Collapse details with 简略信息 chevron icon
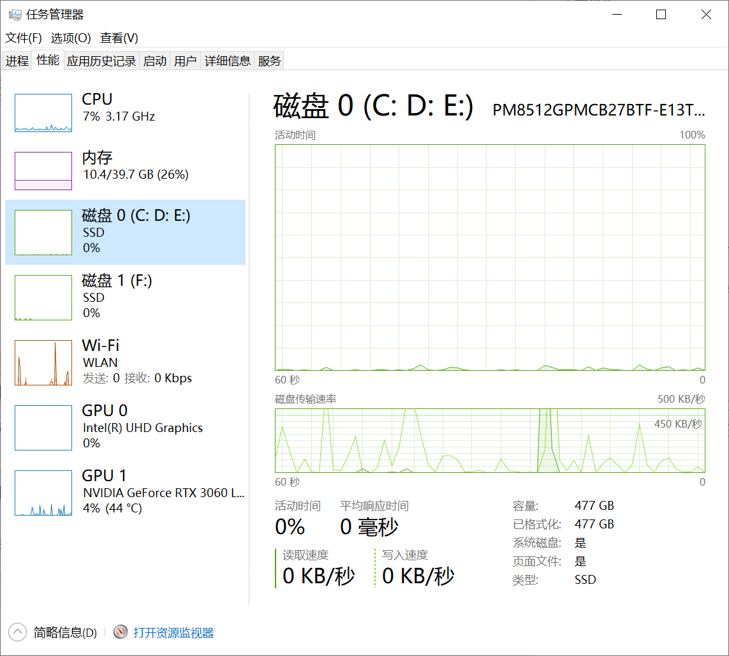 tap(17, 632)
